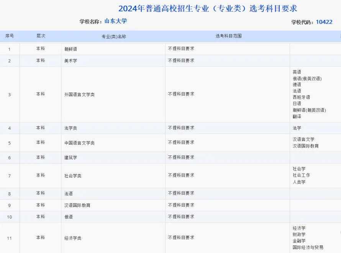Click the "选考科目范围" column header
This screenshot has height=253, width=341.
[229, 36]
